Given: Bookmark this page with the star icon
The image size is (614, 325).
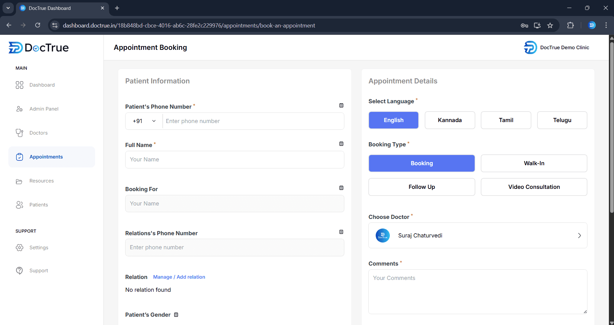Looking at the screenshot, I should point(550,25).
